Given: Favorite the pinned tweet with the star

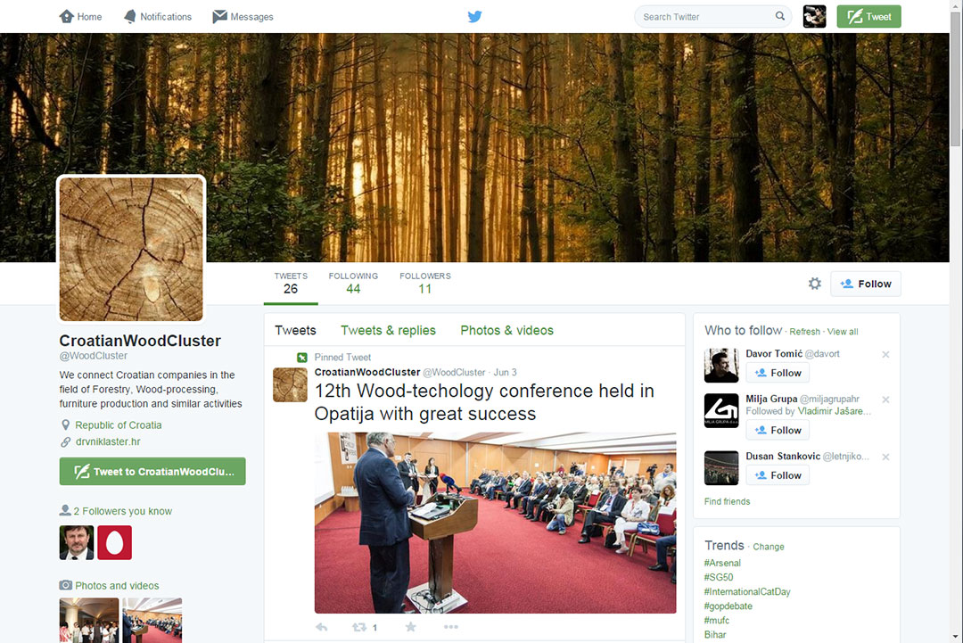Looking at the screenshot, I should tap(411, 626).
